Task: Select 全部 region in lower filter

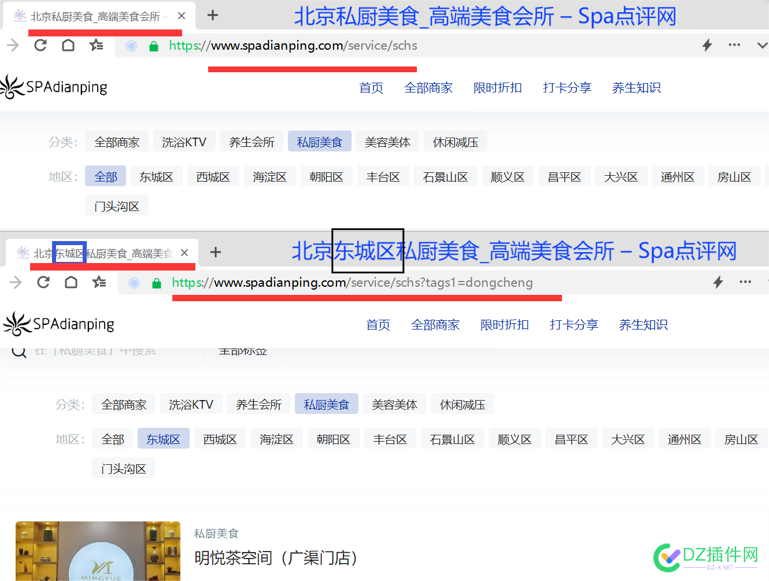Action: (x=113, y=439)
